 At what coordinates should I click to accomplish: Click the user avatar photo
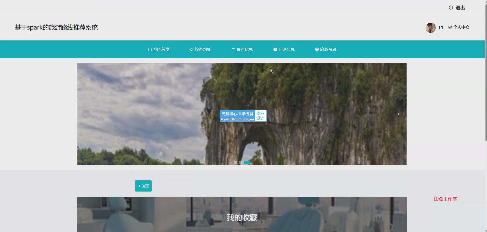tap(430, 27)
